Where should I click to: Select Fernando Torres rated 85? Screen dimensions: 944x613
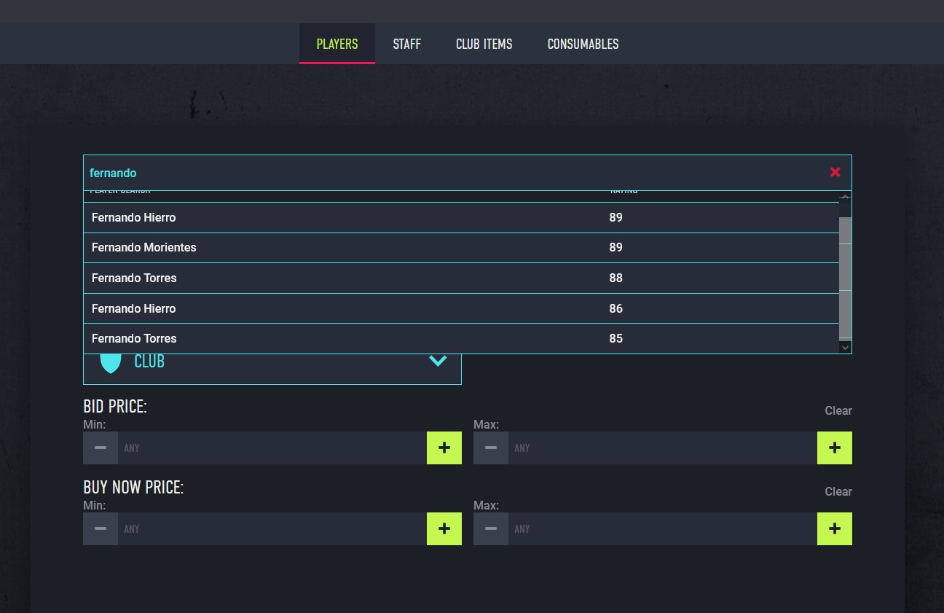pos(462,338)
